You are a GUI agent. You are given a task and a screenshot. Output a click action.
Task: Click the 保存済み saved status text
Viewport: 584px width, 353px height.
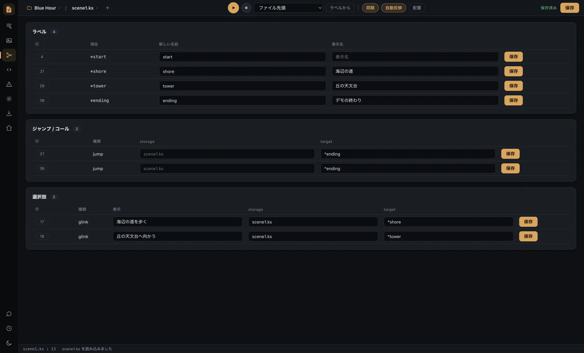coord(549,8)
